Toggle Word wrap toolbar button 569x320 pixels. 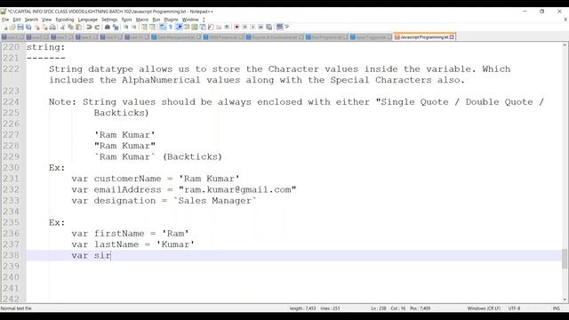162,28
